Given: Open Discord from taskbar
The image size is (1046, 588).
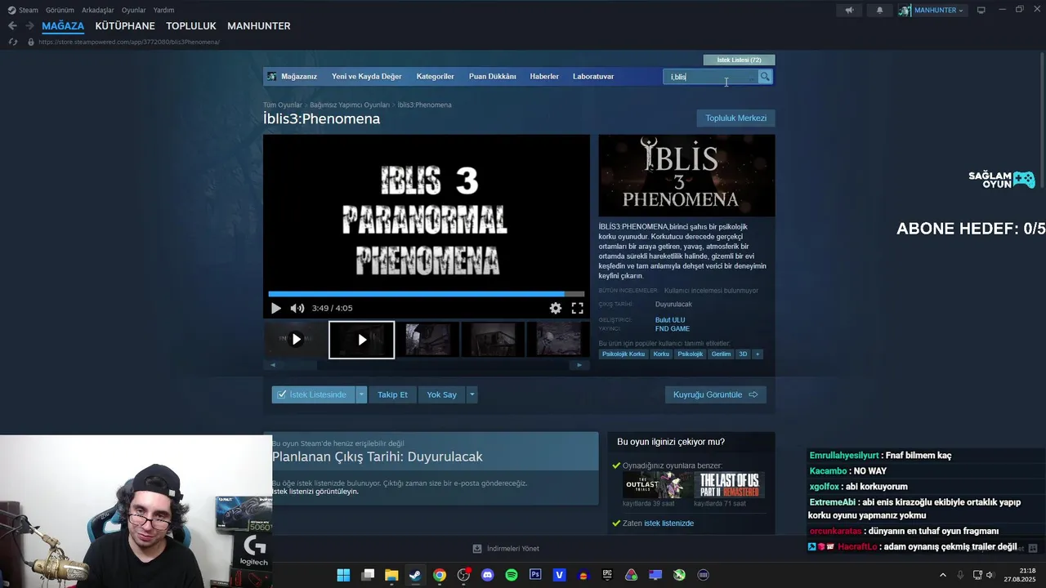Looking at the screenshot, I should [488, 575].
